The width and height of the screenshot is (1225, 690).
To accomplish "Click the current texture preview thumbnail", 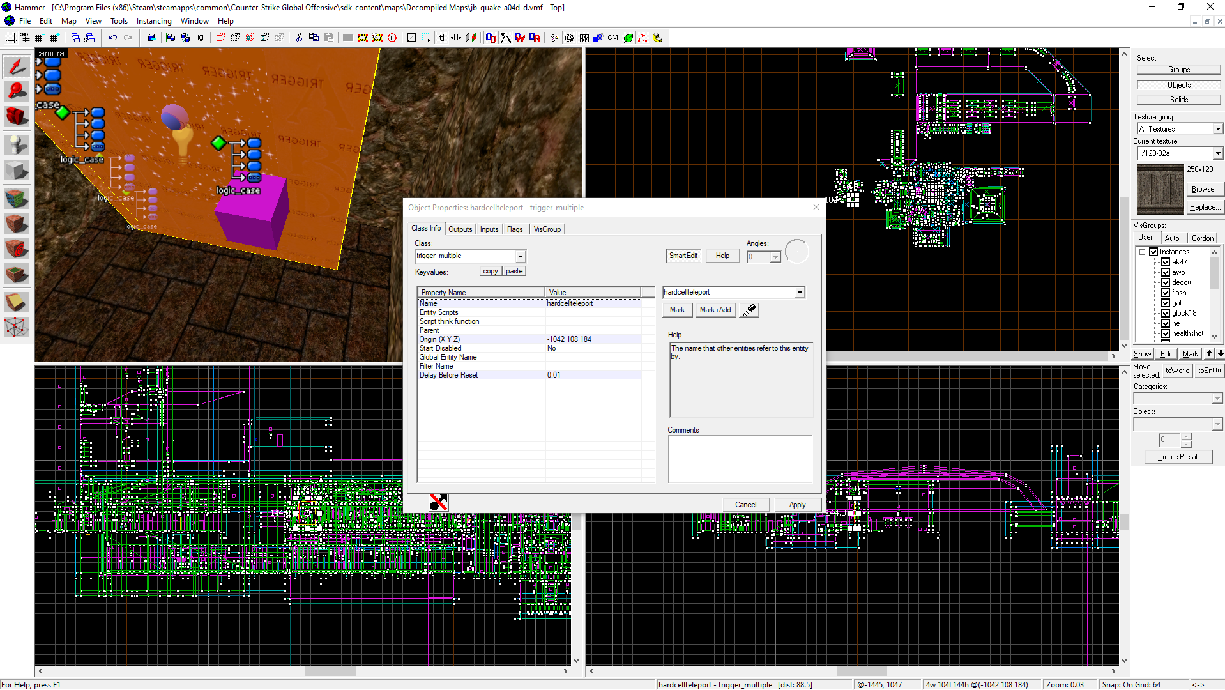I will point(1160,189).
